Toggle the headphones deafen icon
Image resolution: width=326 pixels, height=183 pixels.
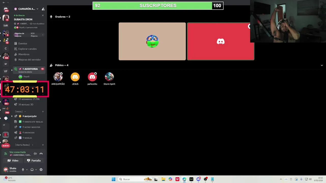32,170
